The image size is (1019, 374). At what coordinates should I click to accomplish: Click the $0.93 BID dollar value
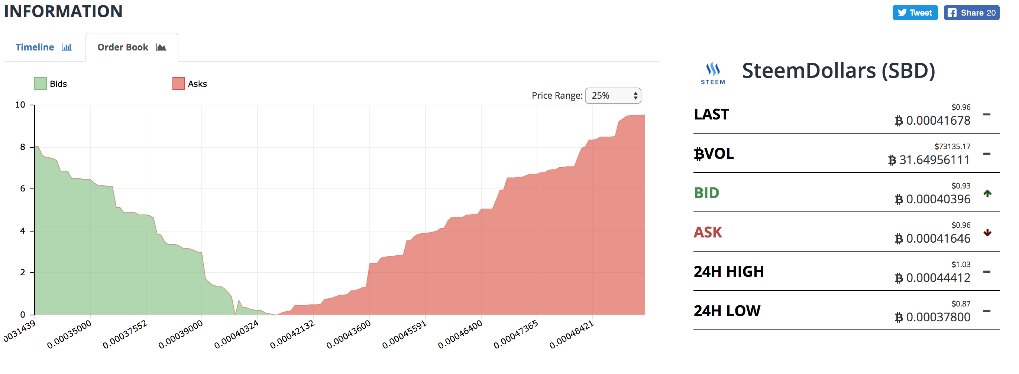pyautogui.click(x=961, y=186)
